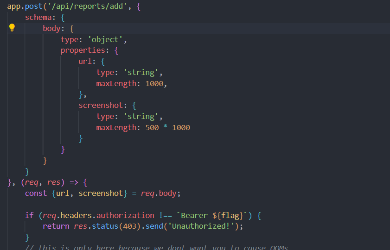Image resolution: width=390 pixels, height=250 pixels.
Task: Click the comment line mentioning OOMs
Action: [x=156, y=247]
